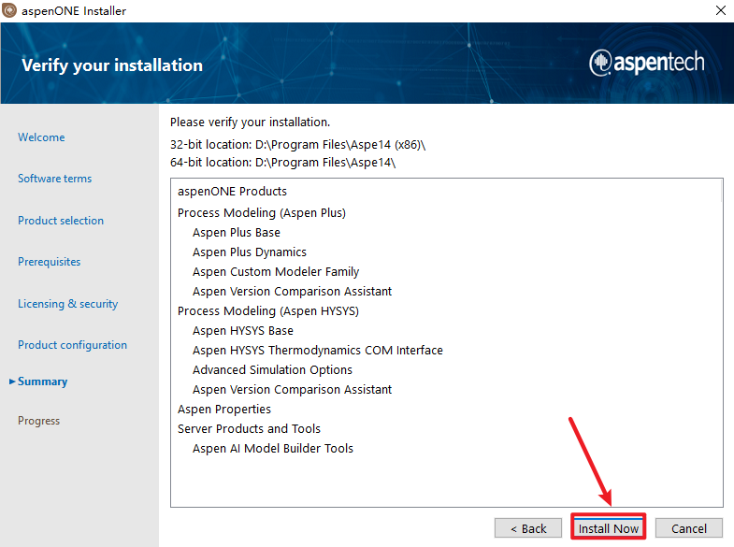
Task: Navigate to Product selection step
Action: 61,221
